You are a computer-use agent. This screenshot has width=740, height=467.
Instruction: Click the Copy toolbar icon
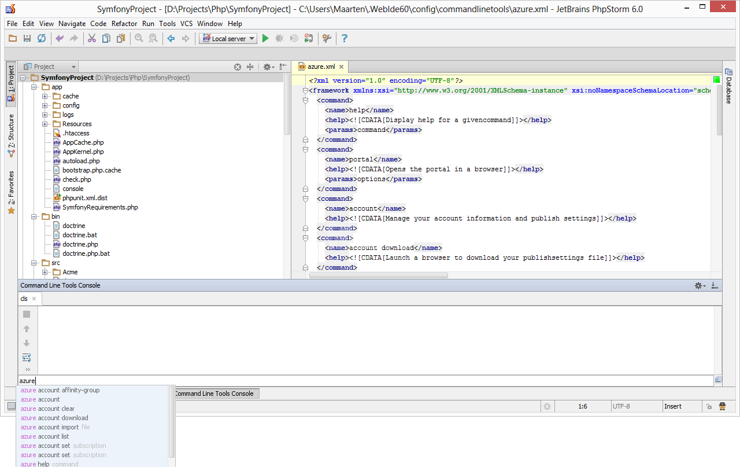coord(106,38)
